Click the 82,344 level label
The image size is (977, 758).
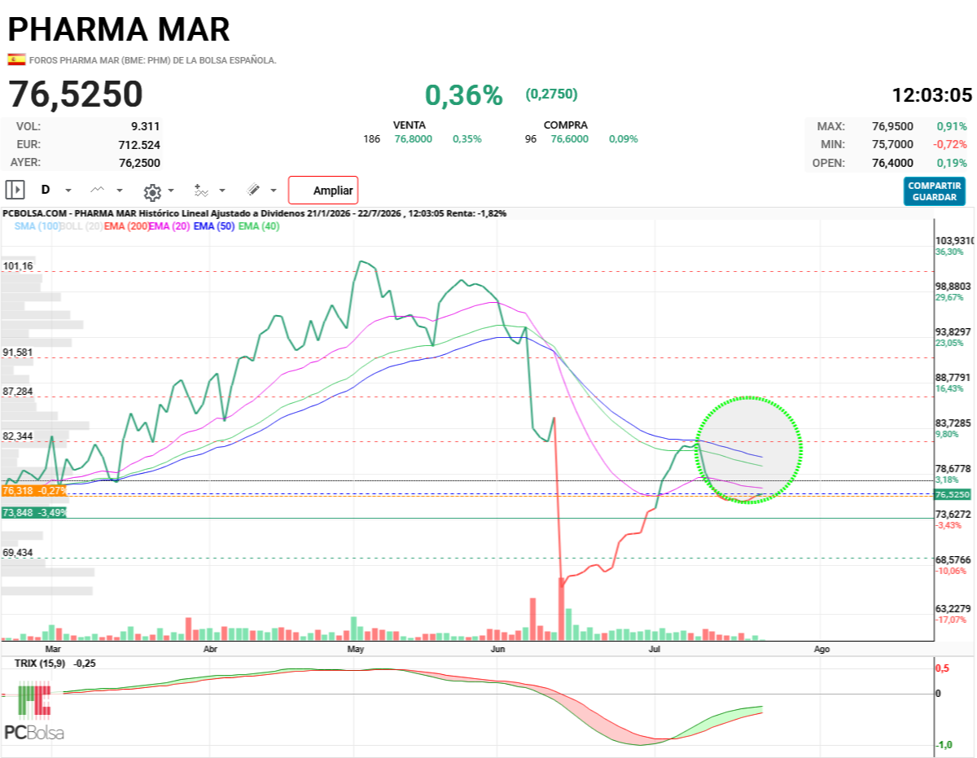(18, 436)
